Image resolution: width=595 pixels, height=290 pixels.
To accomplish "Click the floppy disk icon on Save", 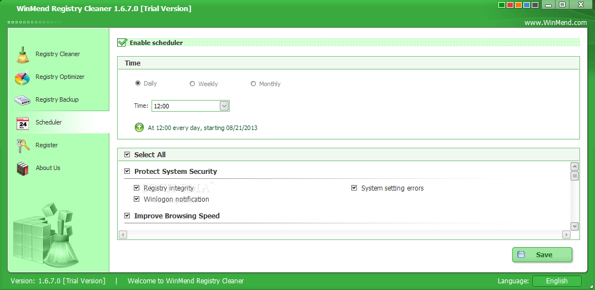I will [x=521, y=254].
